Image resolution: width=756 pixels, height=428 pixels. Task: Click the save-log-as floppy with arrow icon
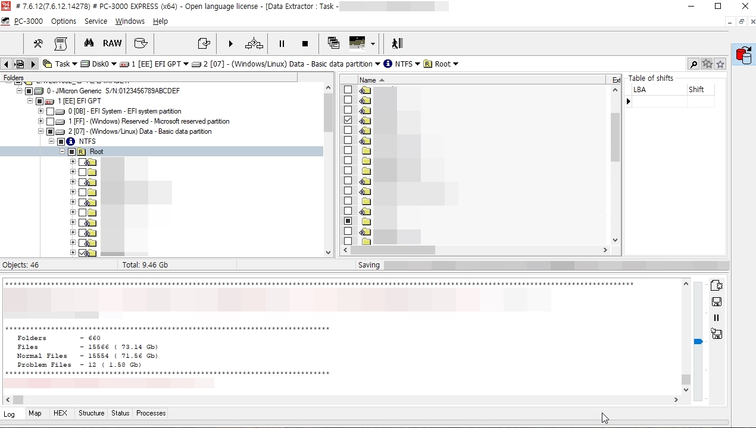717,334
